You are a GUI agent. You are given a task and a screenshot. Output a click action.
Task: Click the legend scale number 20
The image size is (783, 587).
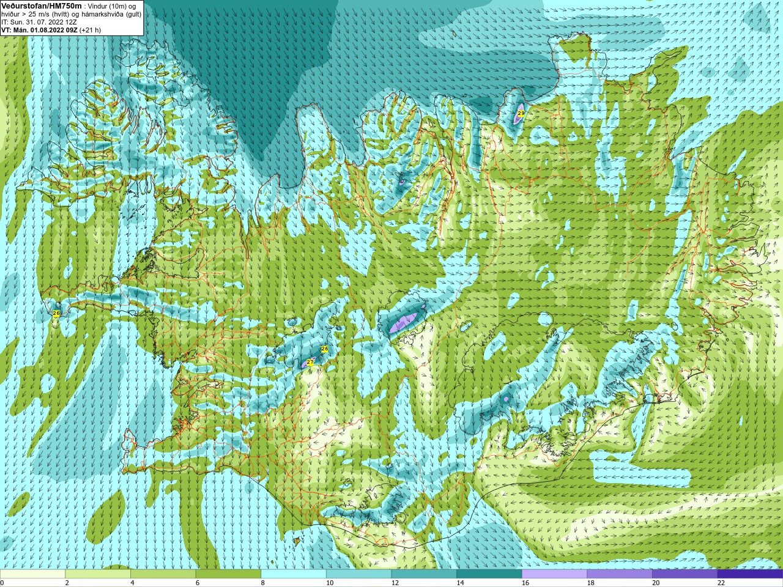656,583
